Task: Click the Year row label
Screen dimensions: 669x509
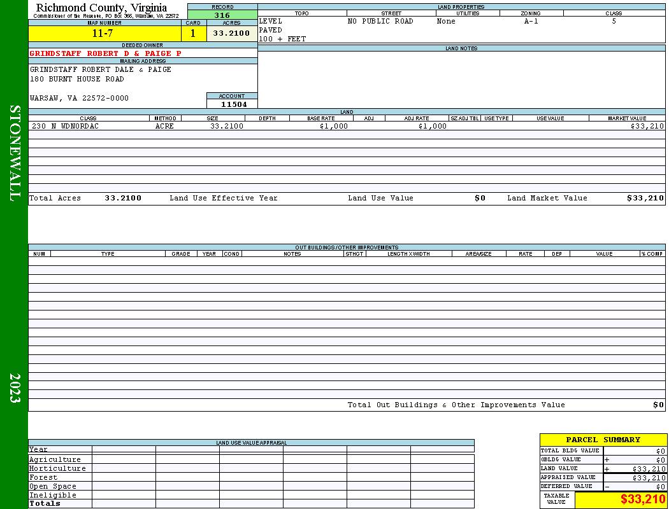Action: tap(38, 449)
